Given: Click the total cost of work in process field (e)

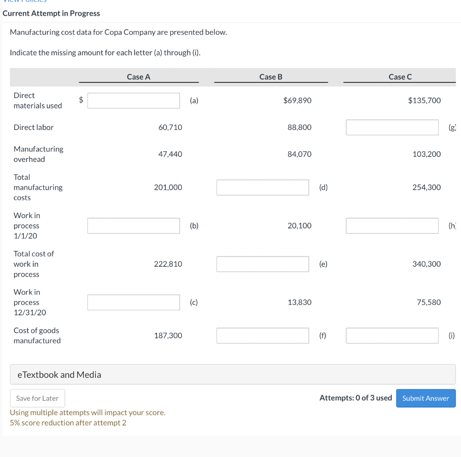Looking at the screenshot, I should [262, 264].
